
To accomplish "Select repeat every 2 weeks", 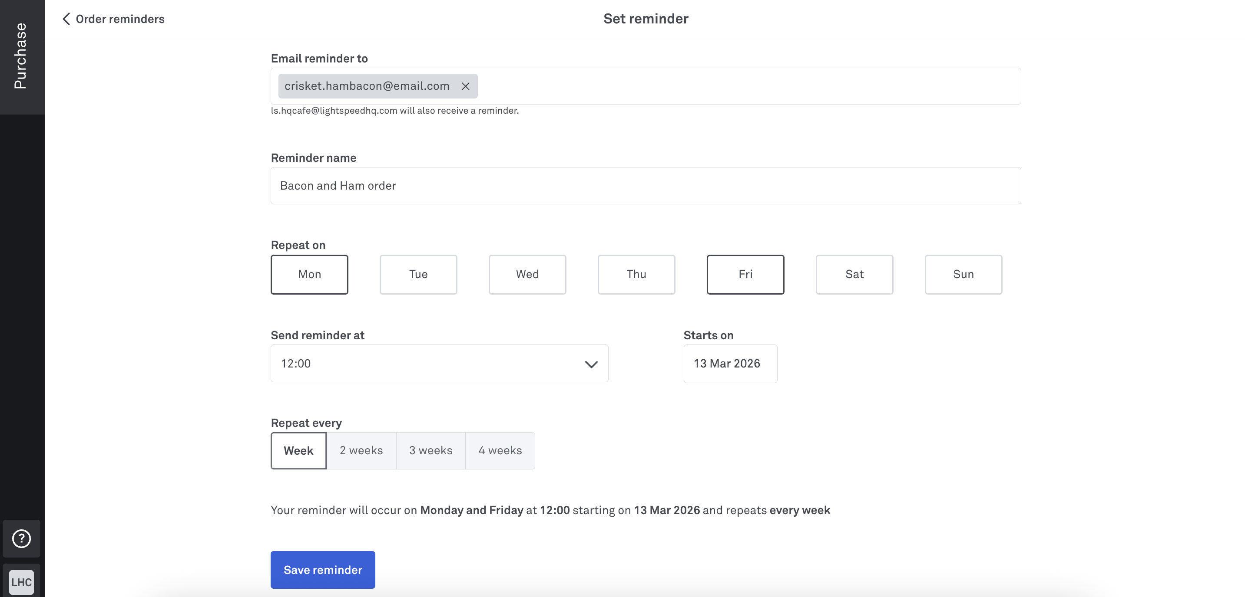I will point(361,450).
